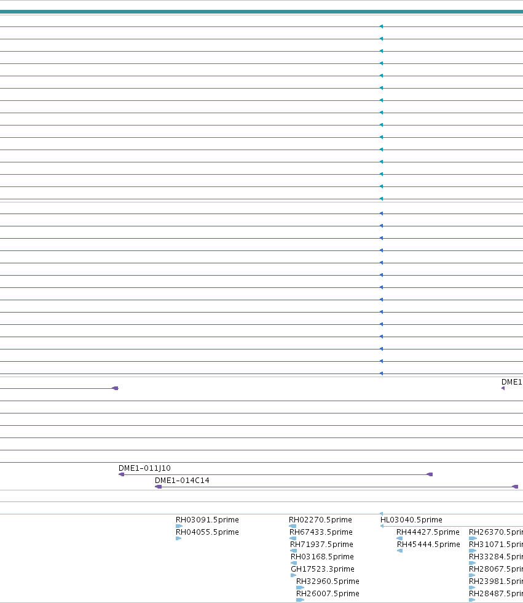523x603 pixels.
Task: Click the RH03168.5prime label
Action: tap(322, 557)
